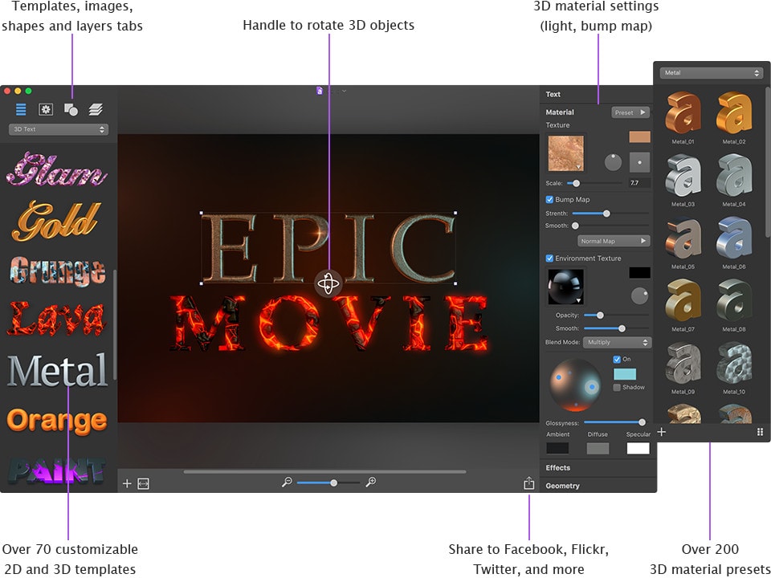This screenshot has height=578, width=771.
Task: Click the zoom-in magnifier icon
Action: [370, 482]
